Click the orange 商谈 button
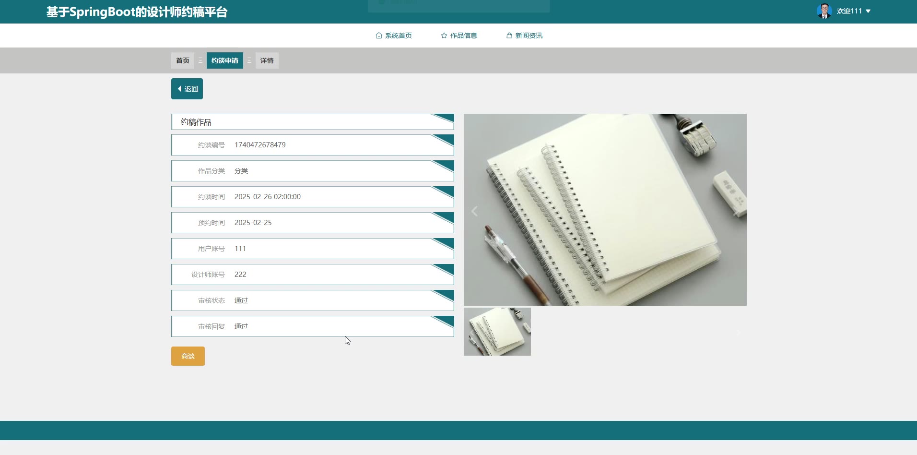 (x=188, y=356)
